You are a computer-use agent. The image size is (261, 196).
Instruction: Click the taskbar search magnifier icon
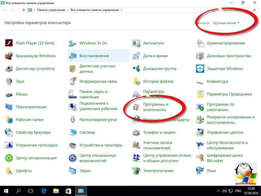coord(19,191)
